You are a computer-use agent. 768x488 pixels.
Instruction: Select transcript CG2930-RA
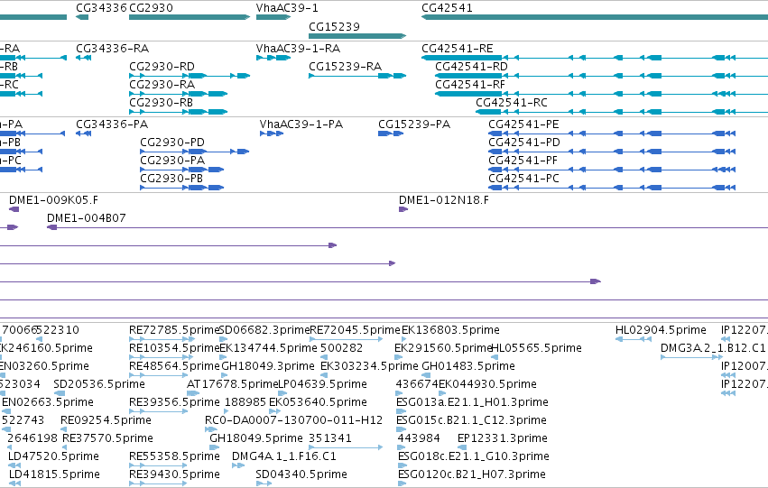pyautogui.click(x=162, y=85)
